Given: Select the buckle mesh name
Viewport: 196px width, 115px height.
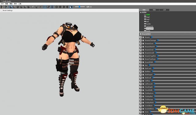Looking at the screenshot, I should pyautogui.click(x=148, y=24).
